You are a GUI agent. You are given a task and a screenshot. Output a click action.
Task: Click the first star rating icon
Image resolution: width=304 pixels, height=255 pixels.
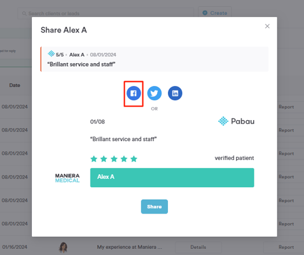coord(94,159)
